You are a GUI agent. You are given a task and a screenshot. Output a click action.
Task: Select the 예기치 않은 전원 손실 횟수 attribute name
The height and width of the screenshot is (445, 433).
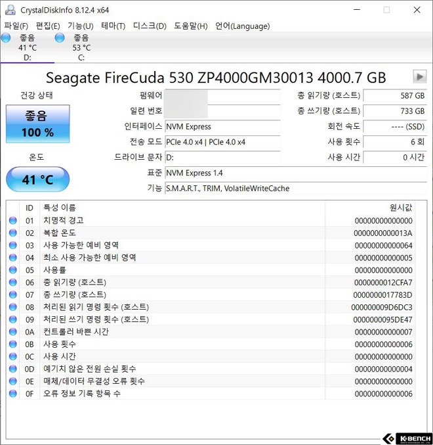click(89, 369)
